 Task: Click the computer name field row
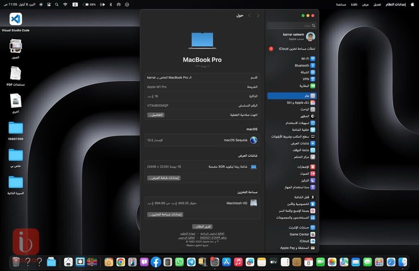pyautogui.click(x=202, y=77)
